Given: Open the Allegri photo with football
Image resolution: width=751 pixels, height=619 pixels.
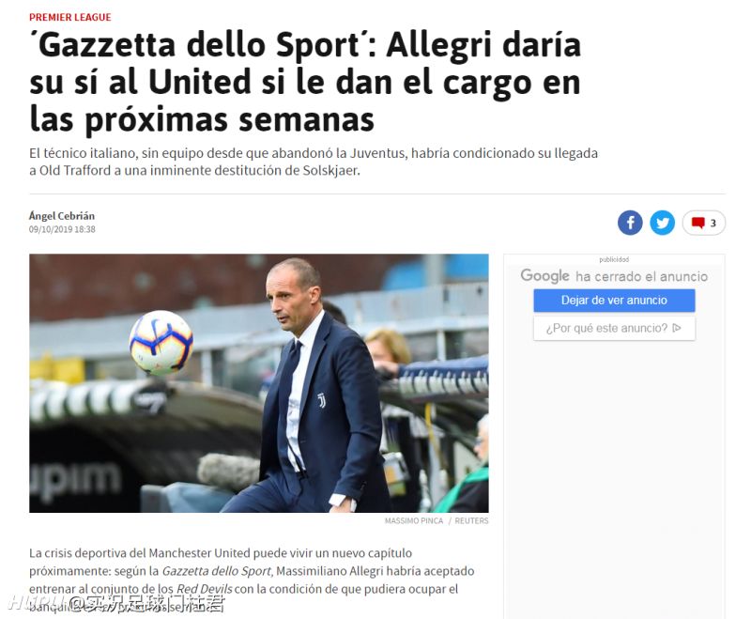Looking at the screenshot, I should pyautogui.click(x=259, y=383).
